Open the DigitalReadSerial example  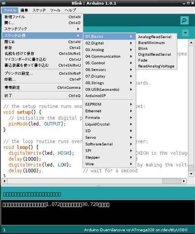pyautogui.click(x=156, y=55)
